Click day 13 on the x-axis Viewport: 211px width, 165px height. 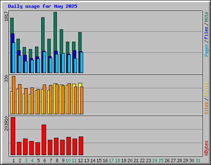coord(87,160)
